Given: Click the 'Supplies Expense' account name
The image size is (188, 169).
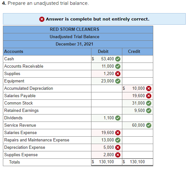Looking at the screenshot, I should tap(21, 155).
